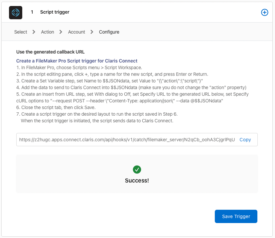This screenshot has width=275, height=238.
Task: Open the Account step
Action: 76,32
